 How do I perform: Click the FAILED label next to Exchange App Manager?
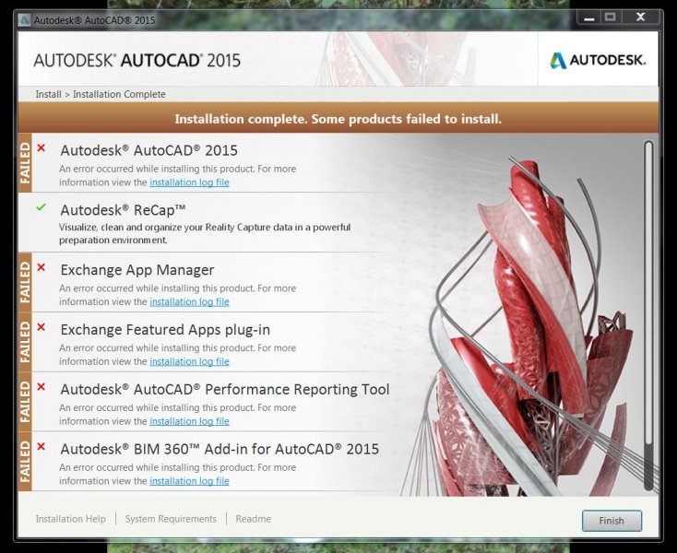click(25, 282)
